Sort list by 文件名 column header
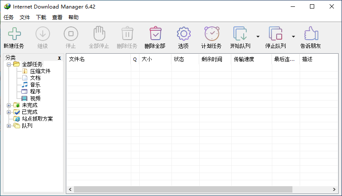The image size is (342, 196). coord(98,59)
